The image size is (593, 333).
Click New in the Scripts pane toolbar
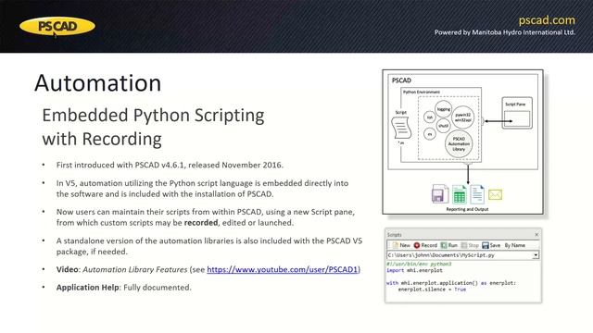tap(401, 245)
